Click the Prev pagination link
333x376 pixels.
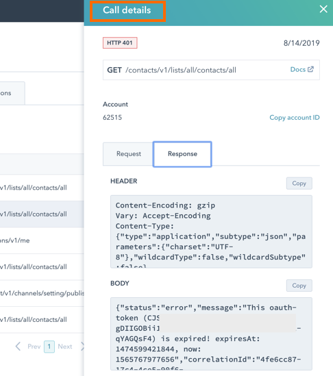(34, 347)
